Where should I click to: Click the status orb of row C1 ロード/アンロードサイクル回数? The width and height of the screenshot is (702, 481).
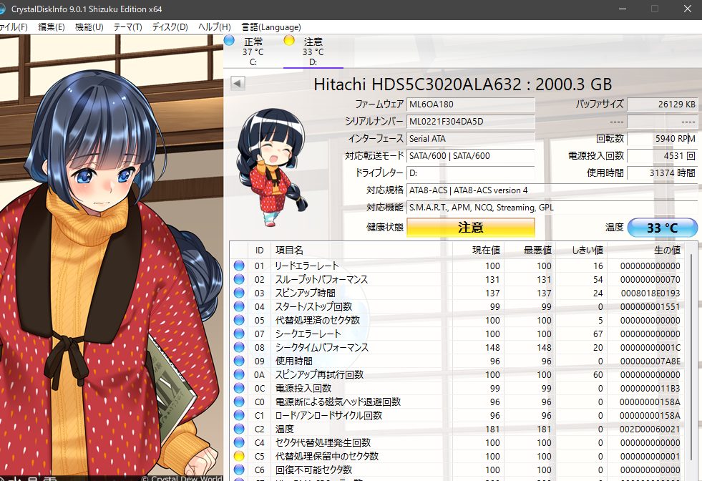239,416
